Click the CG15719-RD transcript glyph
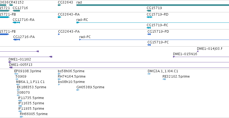The width and height of the screenshot is (229, 118). point(149,17)
